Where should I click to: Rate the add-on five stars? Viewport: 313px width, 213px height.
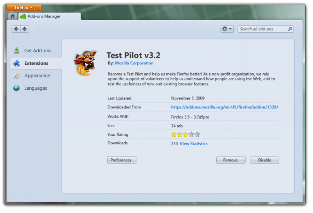click(x=197, y=135)
